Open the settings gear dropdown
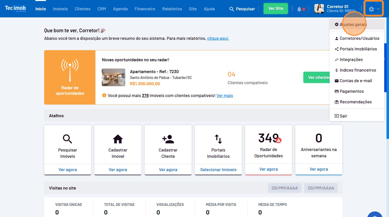 (374, 9)
